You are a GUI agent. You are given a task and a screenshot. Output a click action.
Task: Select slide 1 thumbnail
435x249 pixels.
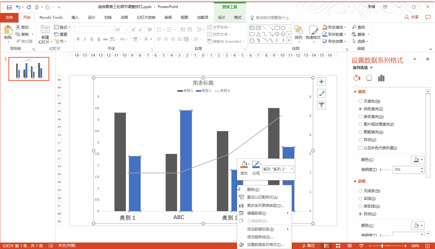(x=29, y=69)
